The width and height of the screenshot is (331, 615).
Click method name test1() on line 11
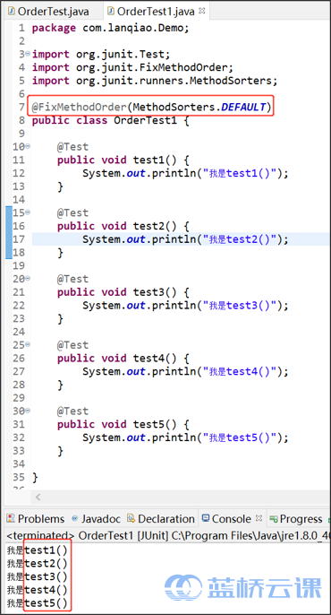pyautogui.click(x=155, y=160)
